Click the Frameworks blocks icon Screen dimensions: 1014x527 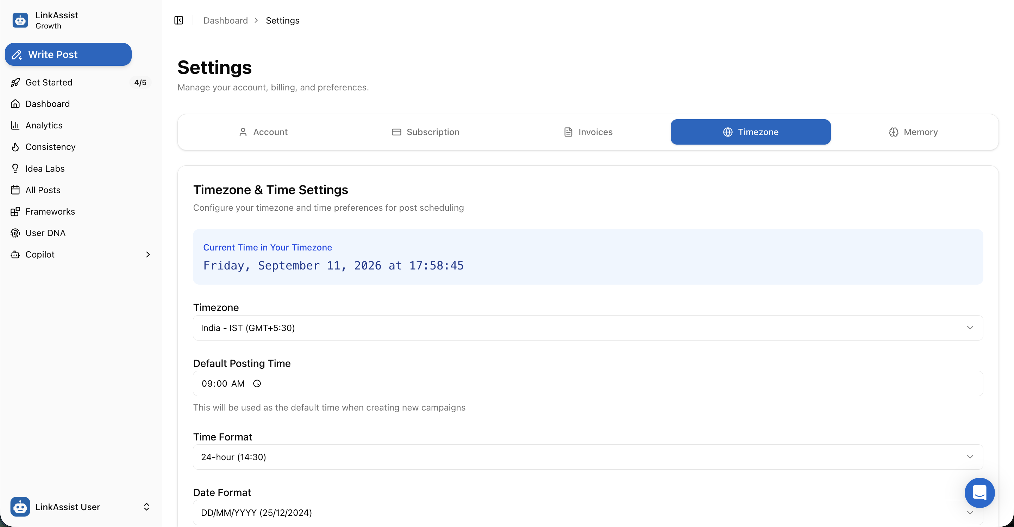click(15, 211)
